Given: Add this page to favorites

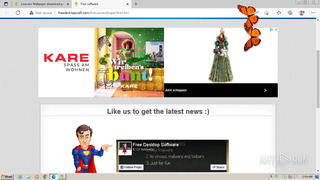Looking at the screenshot, I should click(266, 13).
